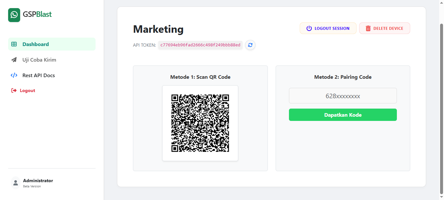The image size is (444, 200).
Task: Click the code icon next to Rest API Docs
Action: point(14,75)
